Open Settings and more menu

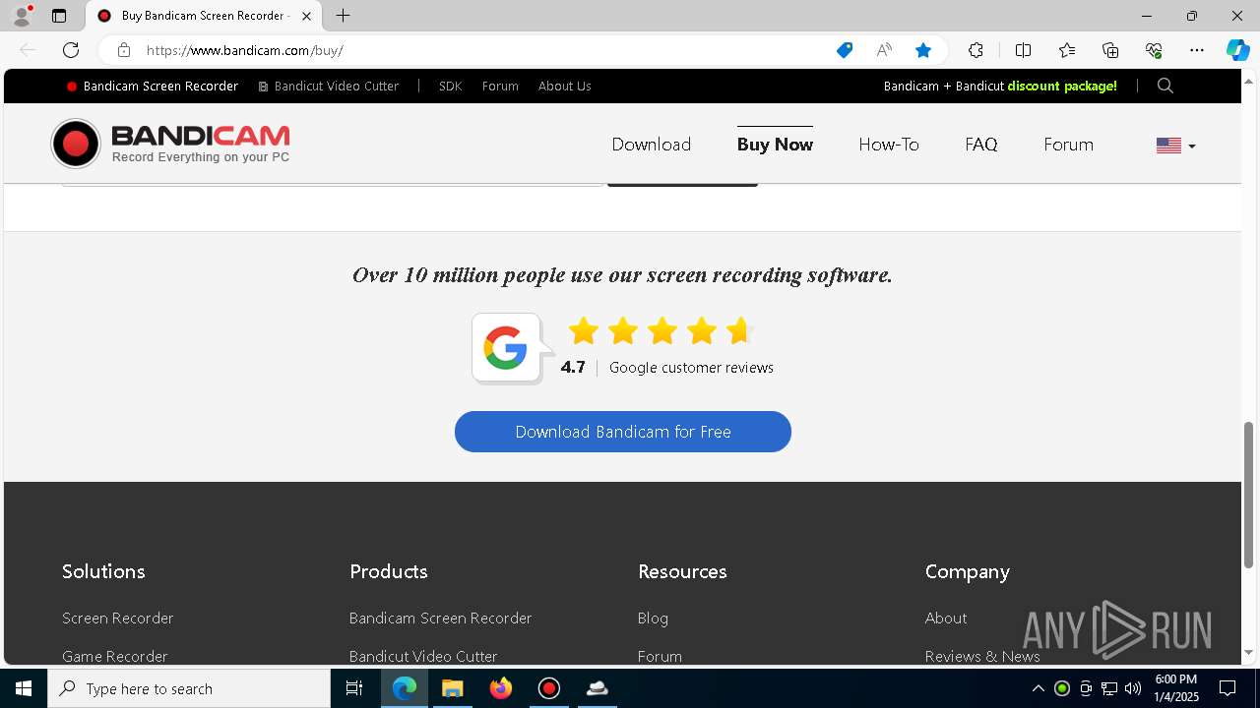click(x=1197, y=50)
